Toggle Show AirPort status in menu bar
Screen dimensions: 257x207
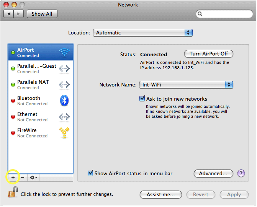(90, 173)
